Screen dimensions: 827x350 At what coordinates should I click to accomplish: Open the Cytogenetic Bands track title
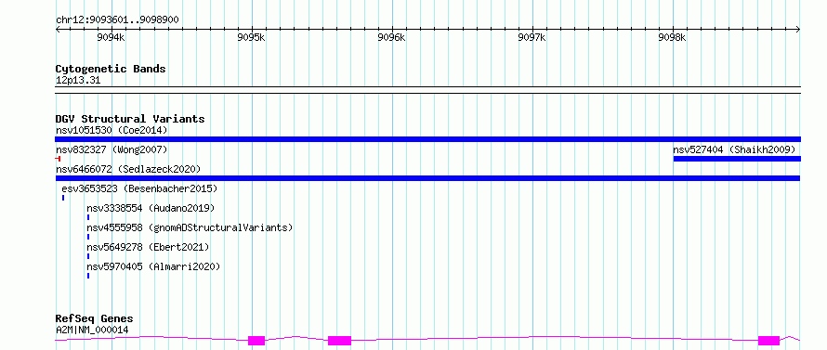point(111,69)
